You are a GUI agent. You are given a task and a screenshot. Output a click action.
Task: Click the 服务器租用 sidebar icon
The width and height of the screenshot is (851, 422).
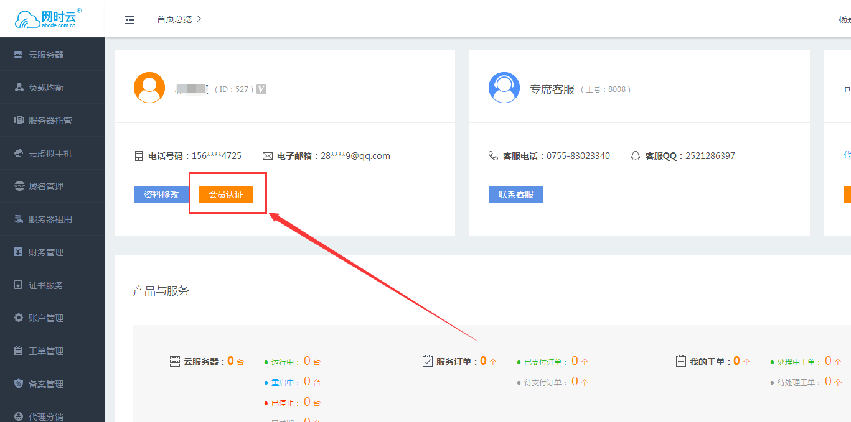[x=18, y=219]
